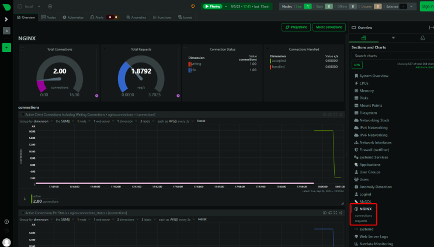Expand the left sidebar with chevron arrow
Image resolution: width=434 pixels, height=247 pixels.
[x=6, y=19]
